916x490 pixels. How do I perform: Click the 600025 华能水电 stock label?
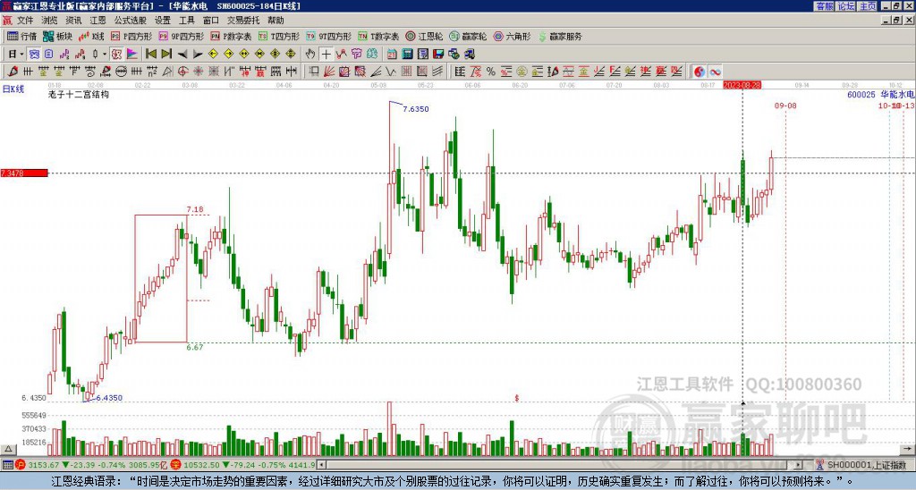click(880, 94)
